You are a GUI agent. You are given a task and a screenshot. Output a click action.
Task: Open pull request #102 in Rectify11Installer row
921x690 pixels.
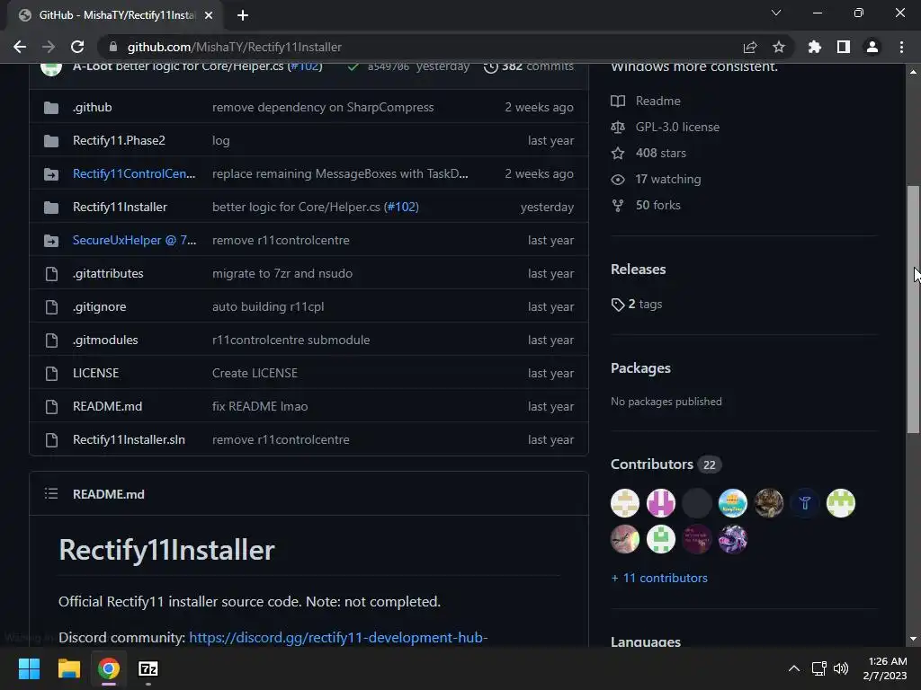pos(402,208)
